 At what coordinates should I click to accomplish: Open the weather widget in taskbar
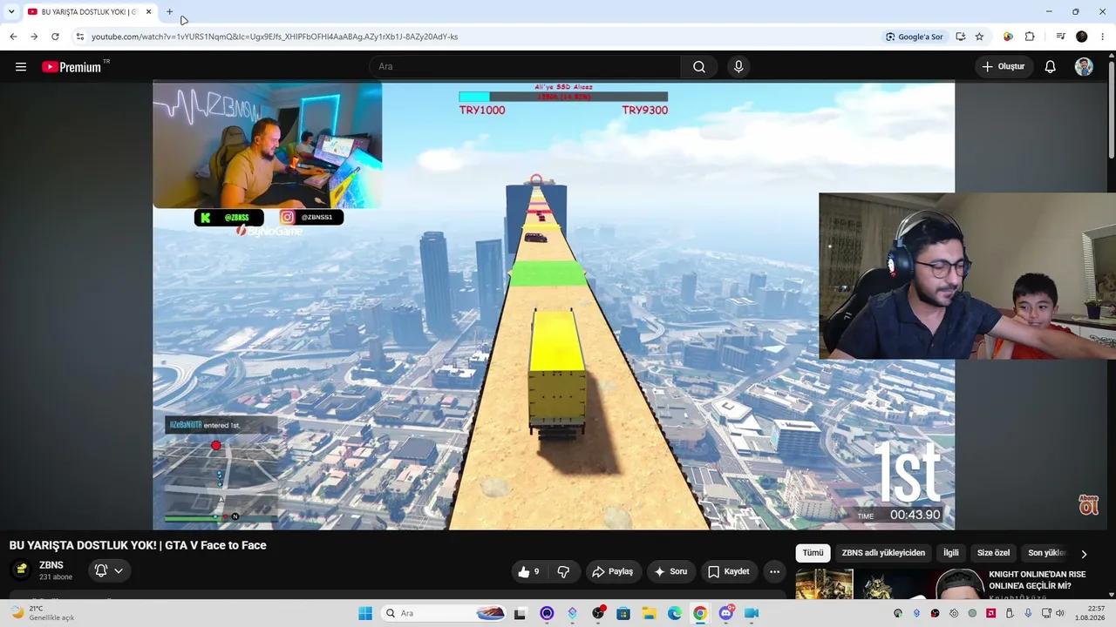tap(42, 613)
